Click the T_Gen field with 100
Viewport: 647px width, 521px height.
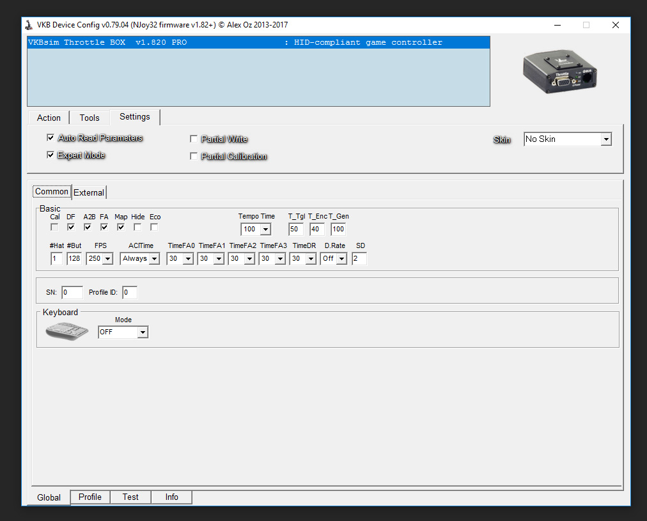(x=338, y=229)
